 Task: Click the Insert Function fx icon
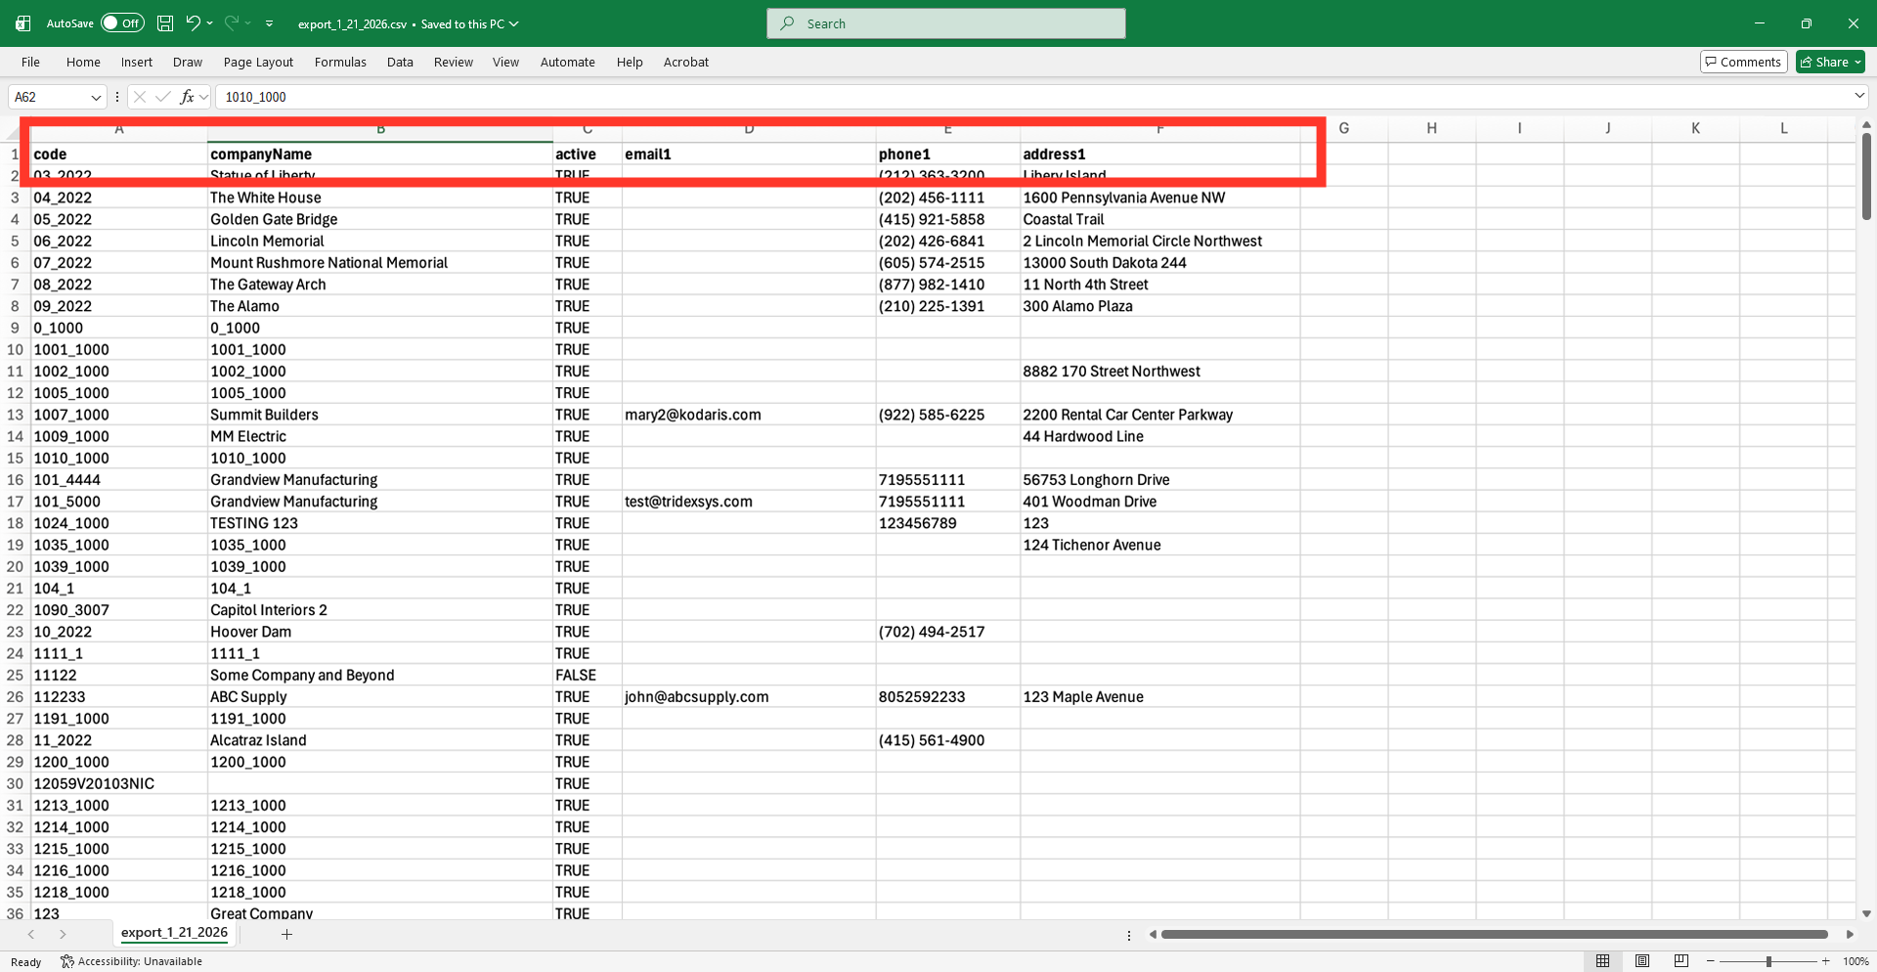pyautogui.click(x=187, y=97)
